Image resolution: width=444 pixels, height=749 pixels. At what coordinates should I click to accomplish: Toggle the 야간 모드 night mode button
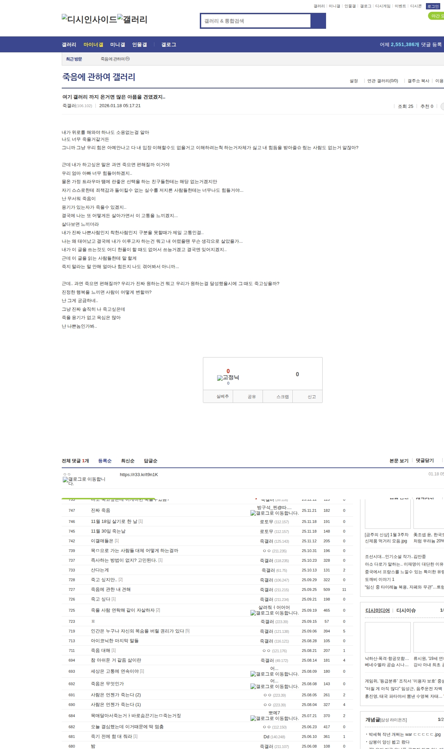point(436,16)
